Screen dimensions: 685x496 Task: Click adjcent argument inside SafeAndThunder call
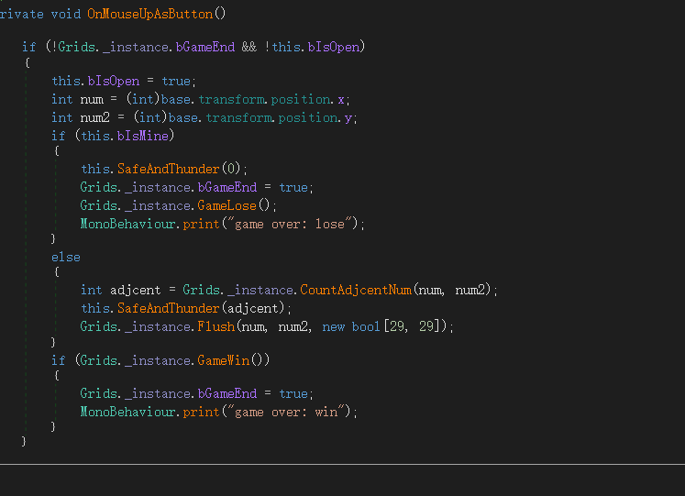coord(253,309)
